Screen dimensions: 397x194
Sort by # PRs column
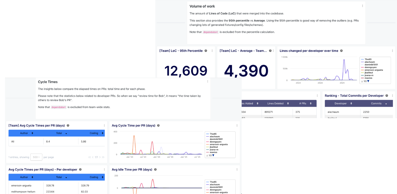tap(305, 103)
